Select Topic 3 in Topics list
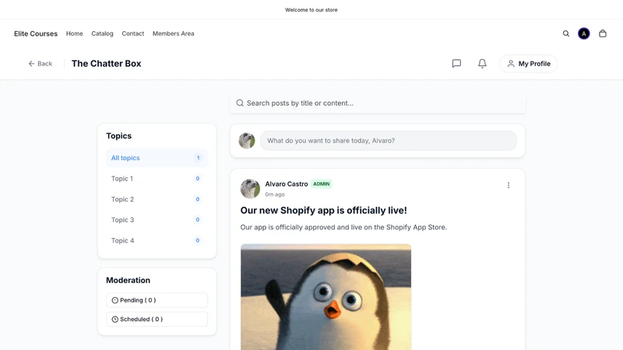Viewport: 623px width, 350px height. point(157,220)
